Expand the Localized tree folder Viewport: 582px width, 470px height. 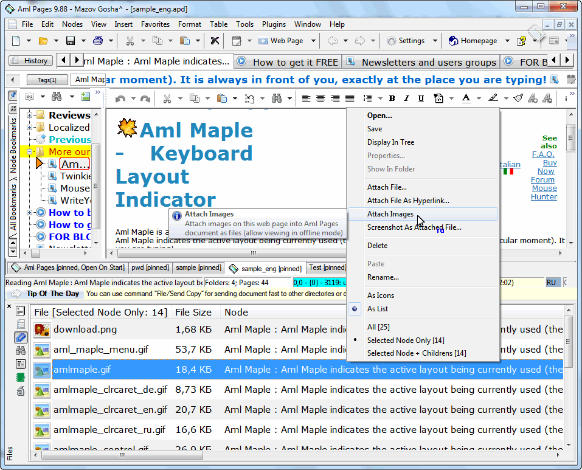[x=29, y=128]
